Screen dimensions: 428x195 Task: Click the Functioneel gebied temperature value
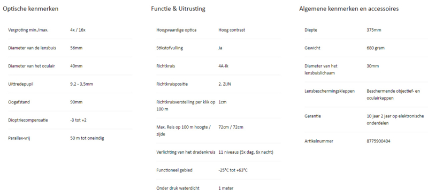tap(233, 170)
